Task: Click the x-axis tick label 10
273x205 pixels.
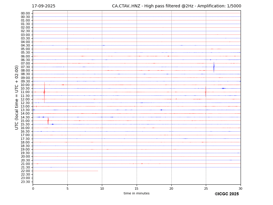Action: coord(102,189)
